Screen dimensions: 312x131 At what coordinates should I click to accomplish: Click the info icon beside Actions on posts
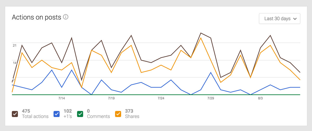click(x=66, y=17)
